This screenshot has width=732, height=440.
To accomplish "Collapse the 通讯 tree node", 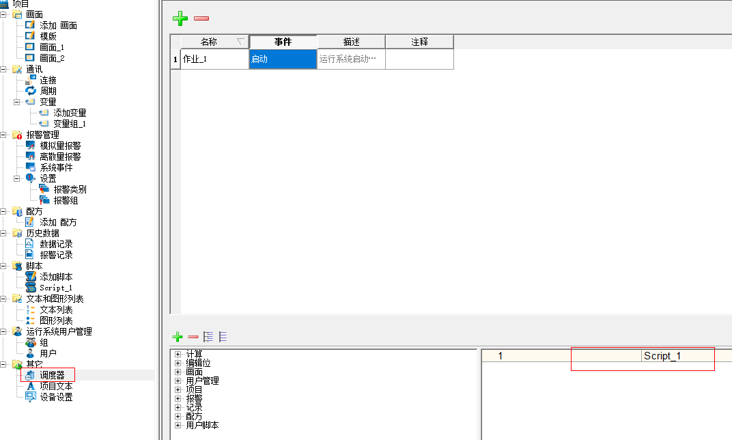I will (x=3, y=69).
